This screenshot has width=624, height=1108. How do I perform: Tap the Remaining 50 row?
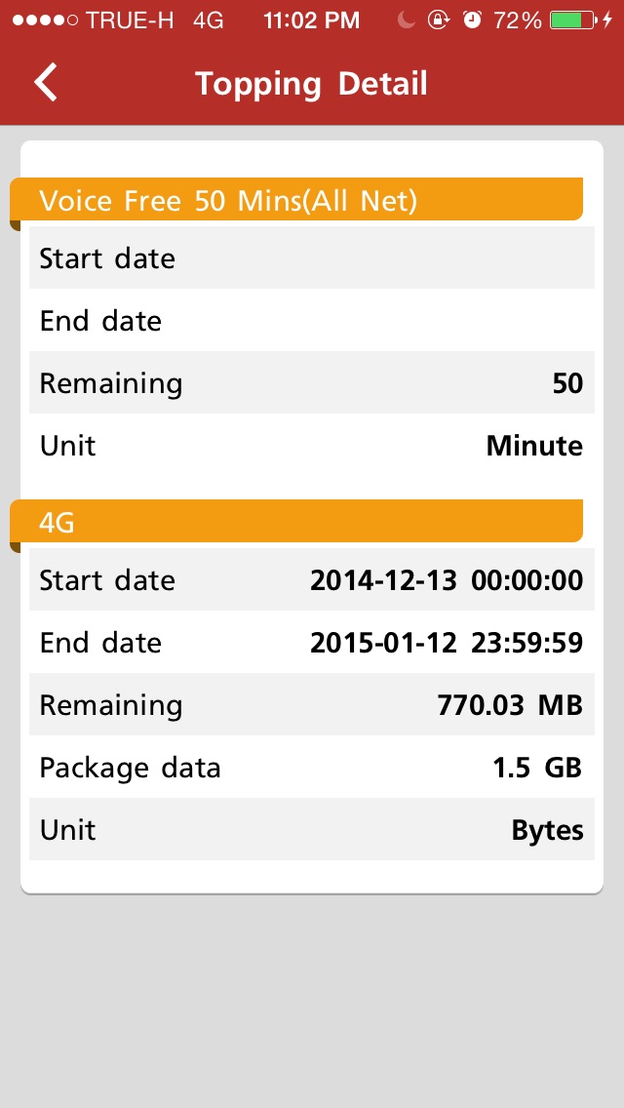[312, 383]
